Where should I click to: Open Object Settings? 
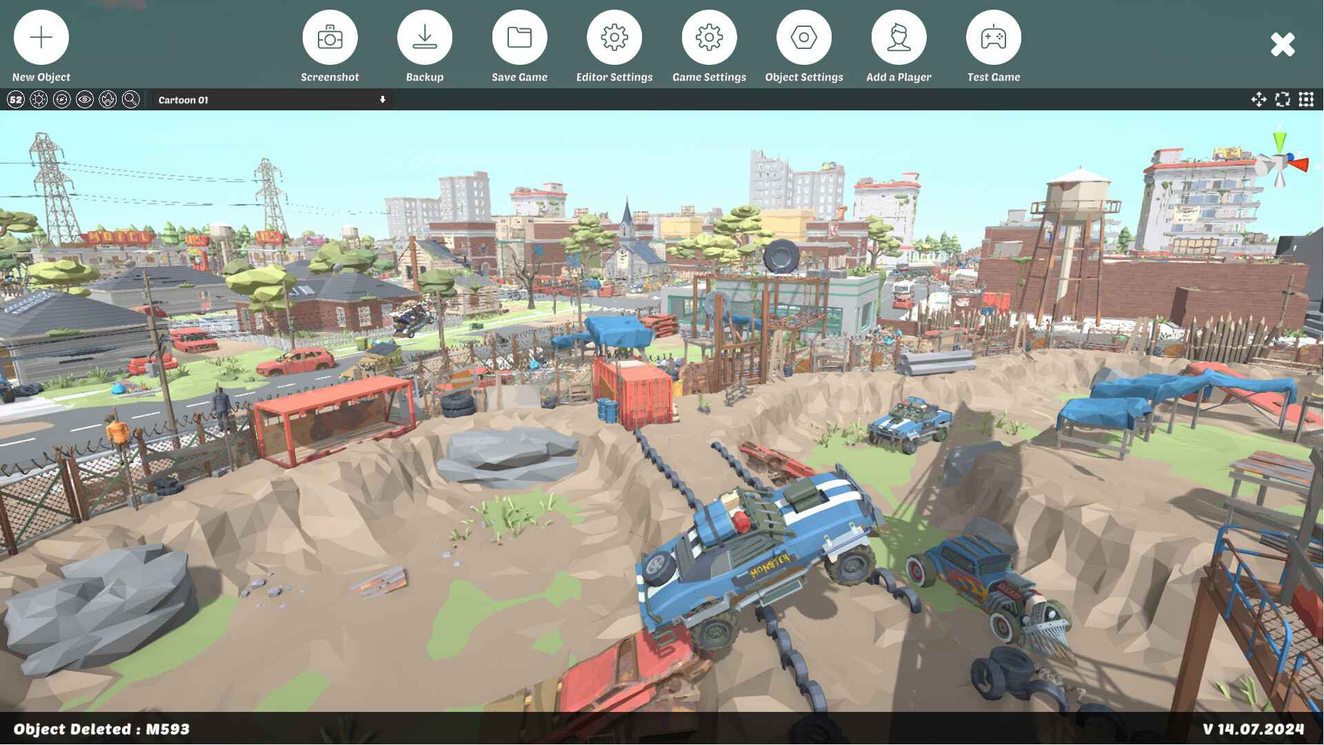click(x=804, y=37)
